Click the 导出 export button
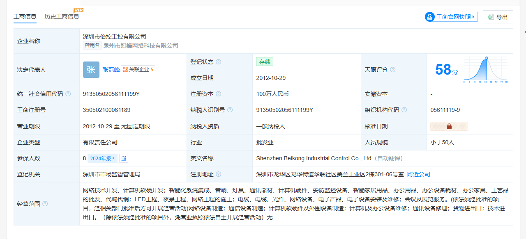Screen dimensions: 526x239 point(498,17)
